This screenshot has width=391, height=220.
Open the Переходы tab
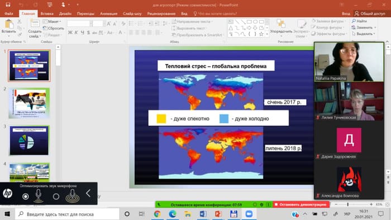pyautogui.click(x=85, y=13)
